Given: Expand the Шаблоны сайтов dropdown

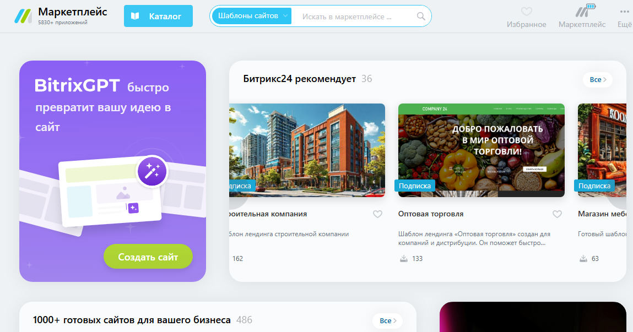Looking at the screenshot, I should [x=252, y=16].
